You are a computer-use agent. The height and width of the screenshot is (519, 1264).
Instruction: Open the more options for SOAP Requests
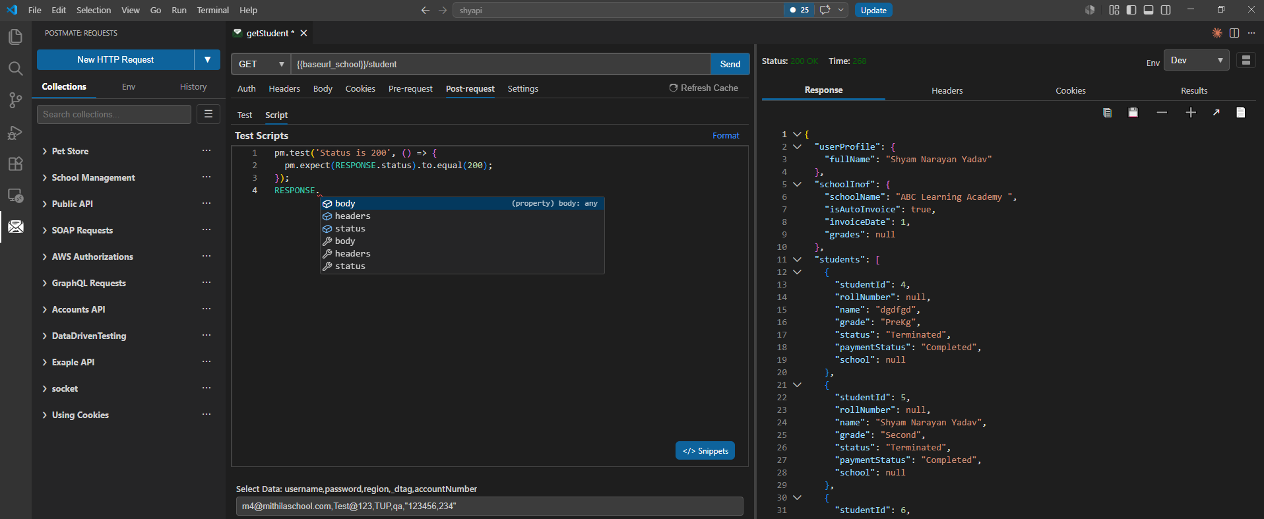[206, 230]
